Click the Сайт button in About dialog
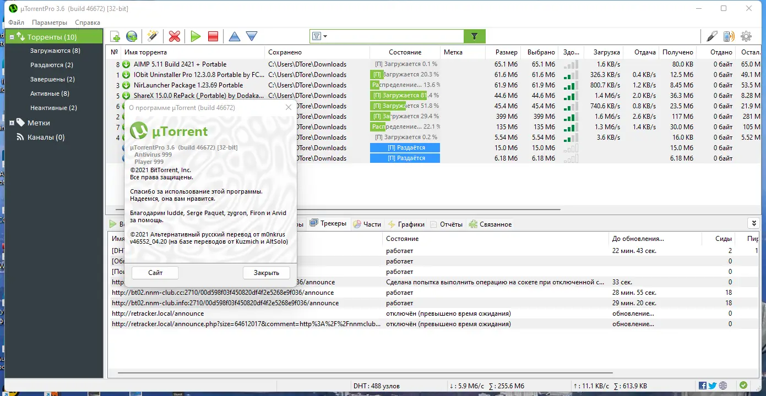The image size is (766, 396). click(154, 272)
